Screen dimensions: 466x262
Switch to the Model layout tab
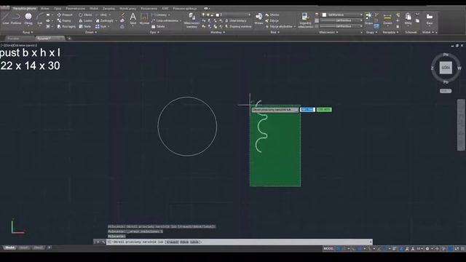click(x=9, y=247)
